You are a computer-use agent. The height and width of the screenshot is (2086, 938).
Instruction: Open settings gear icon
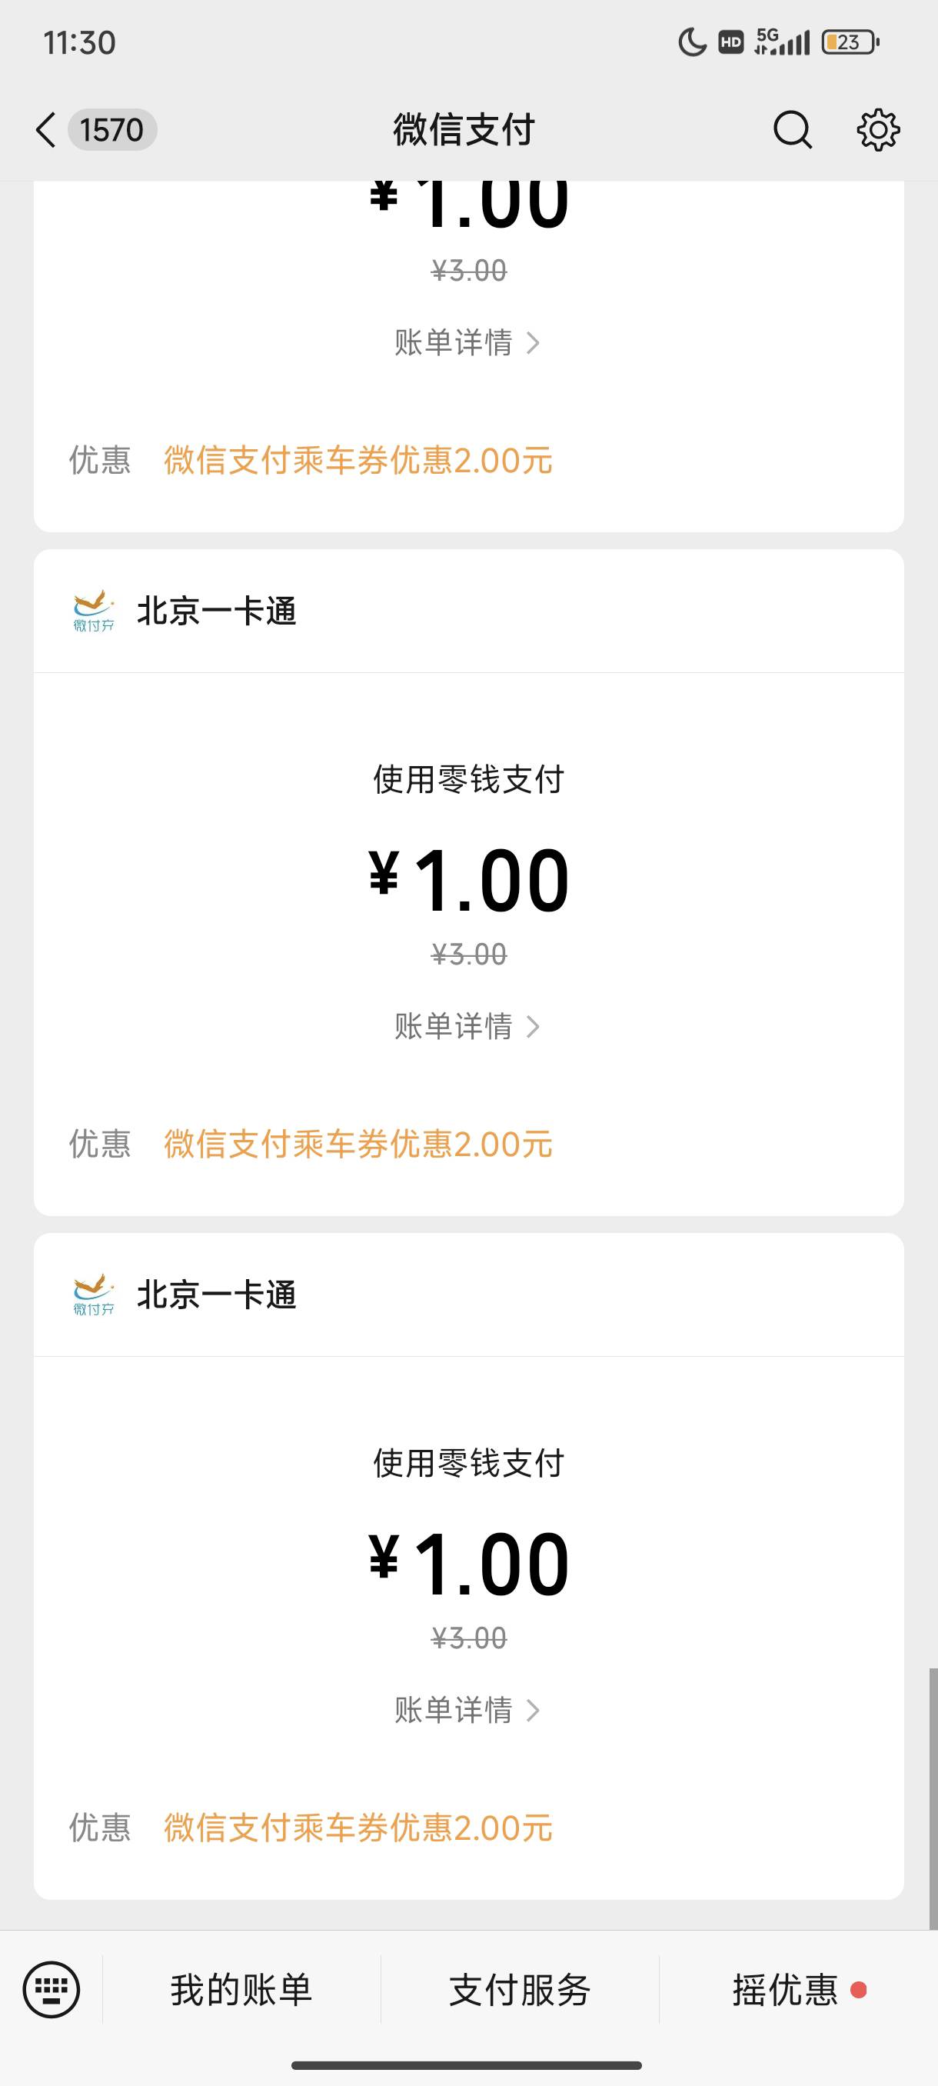click(x=878, y=129)
